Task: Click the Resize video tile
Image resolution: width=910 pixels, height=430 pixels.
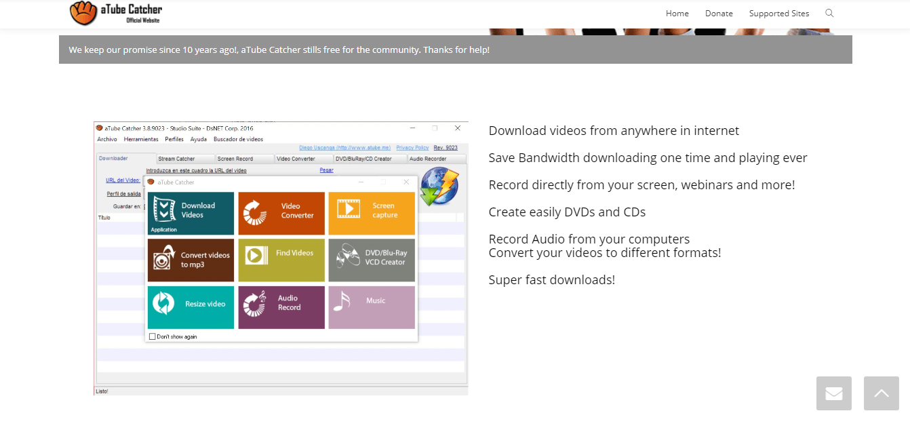Action: 191,307
